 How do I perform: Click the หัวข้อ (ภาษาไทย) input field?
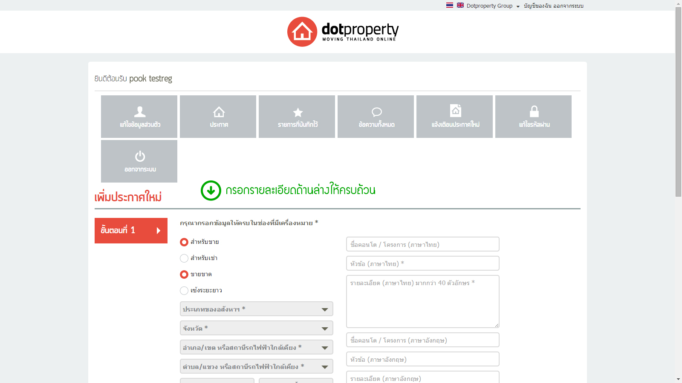point(422,263)
